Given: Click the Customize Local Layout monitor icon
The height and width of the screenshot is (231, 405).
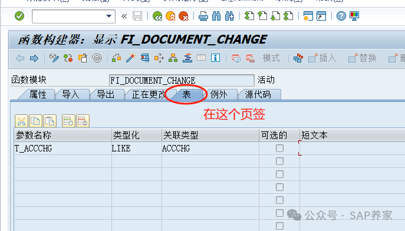Looking at the screenshot, I should [354, 16].
